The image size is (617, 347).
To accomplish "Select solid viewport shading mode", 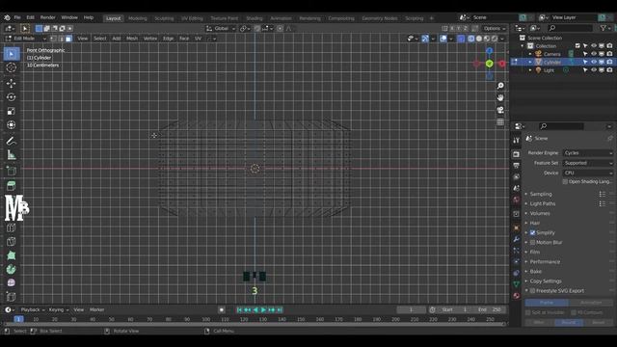I will coord(479,39).
